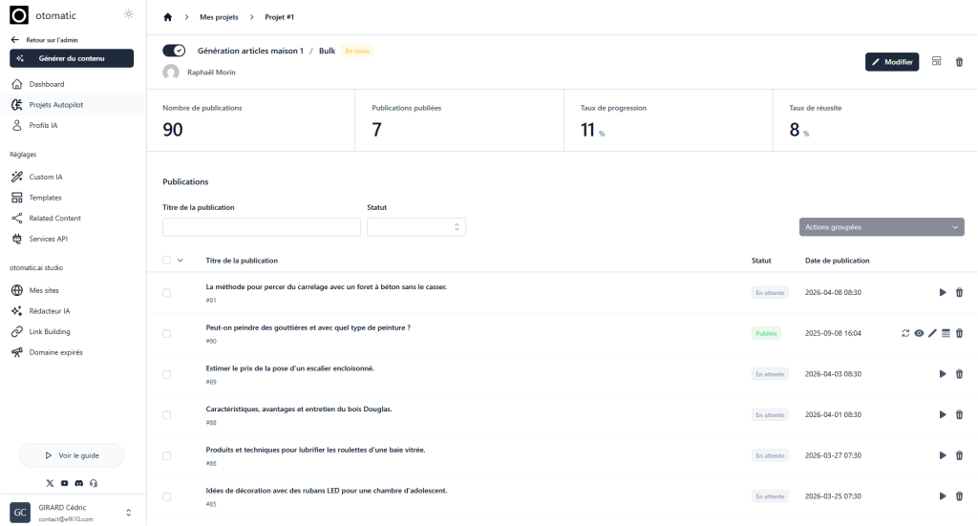
Task: Tick the select-all publications checkbox
Action: click(166, 261)
